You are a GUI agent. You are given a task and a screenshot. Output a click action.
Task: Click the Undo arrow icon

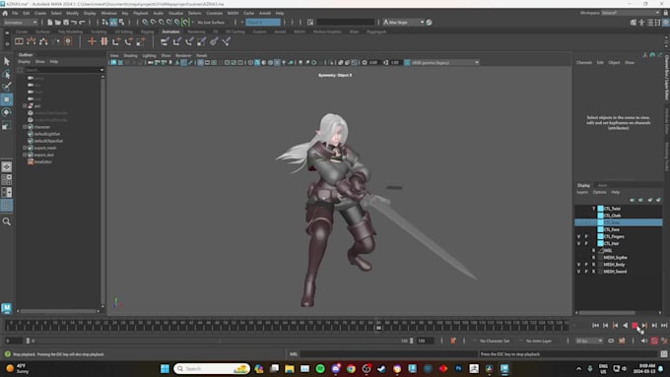(x=74, y=23)
